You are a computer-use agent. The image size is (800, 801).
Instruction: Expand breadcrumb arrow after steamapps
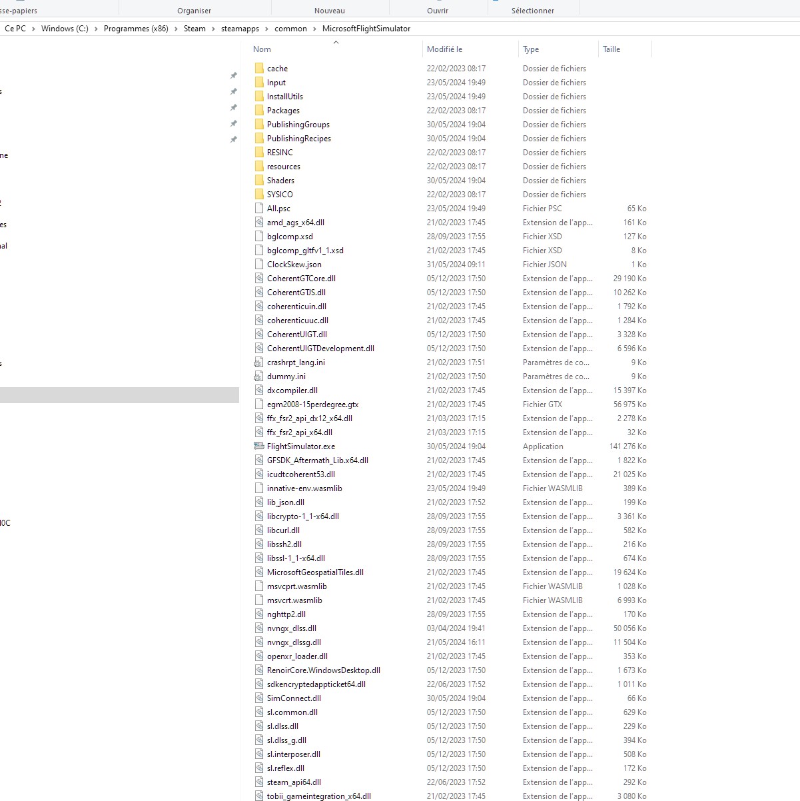pos(266,29)
